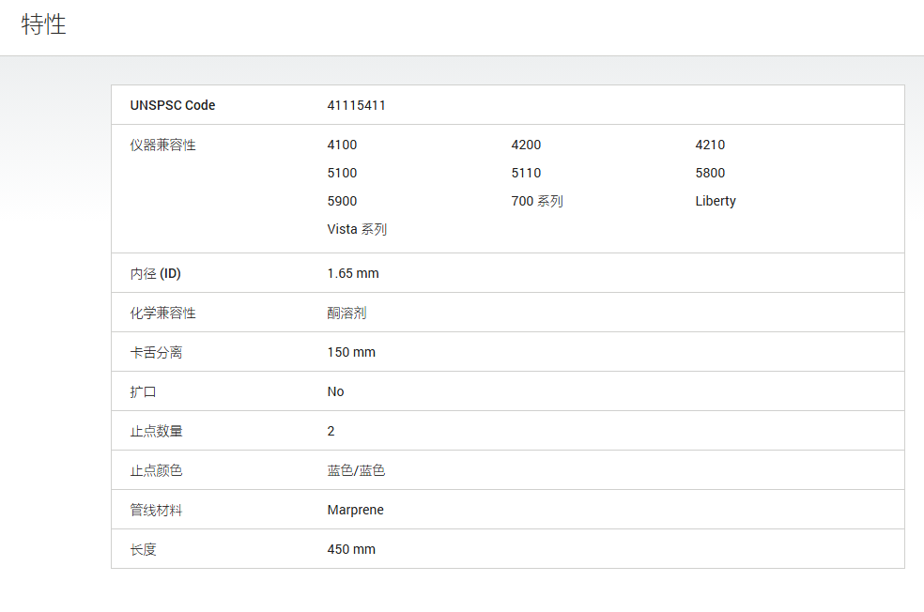Click the 扩口 value No
Viewport: 924px width, 612px height.
[335, 392]
